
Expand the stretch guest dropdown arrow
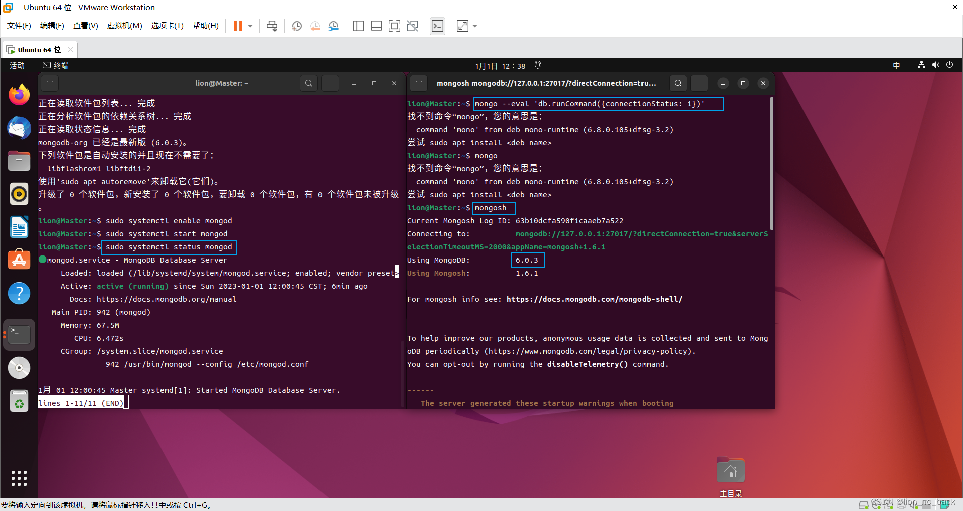pos(475,26)
